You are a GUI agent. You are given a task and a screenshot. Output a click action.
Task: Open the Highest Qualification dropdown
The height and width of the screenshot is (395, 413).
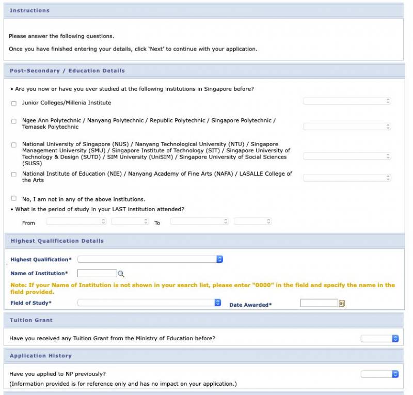150,259
